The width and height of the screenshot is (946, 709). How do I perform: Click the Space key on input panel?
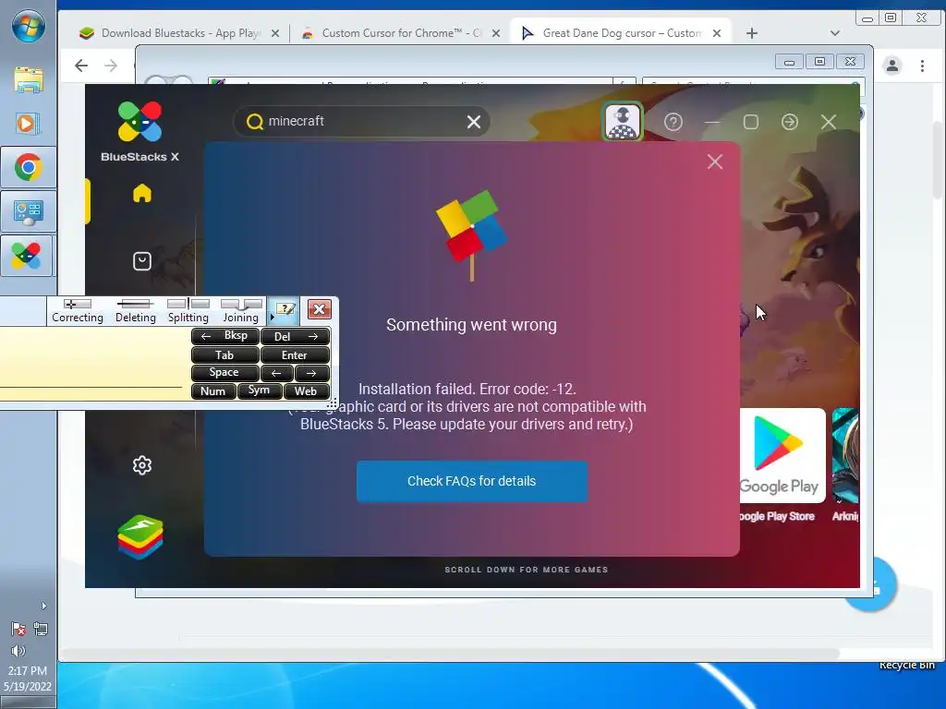pyautogui.click(x=225, y=373)
